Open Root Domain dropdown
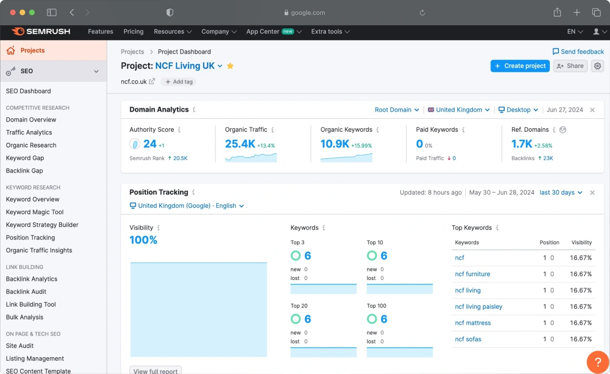 397,110
